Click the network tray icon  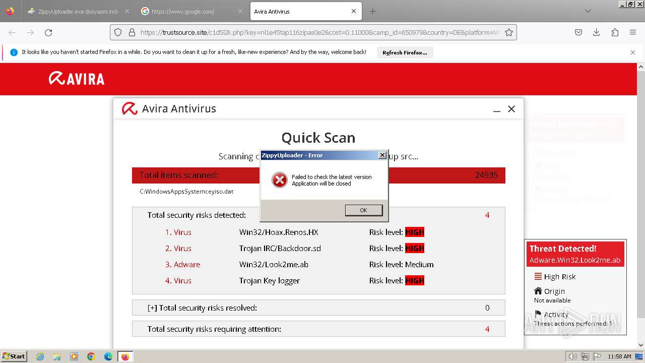click(x=585, y=356)
